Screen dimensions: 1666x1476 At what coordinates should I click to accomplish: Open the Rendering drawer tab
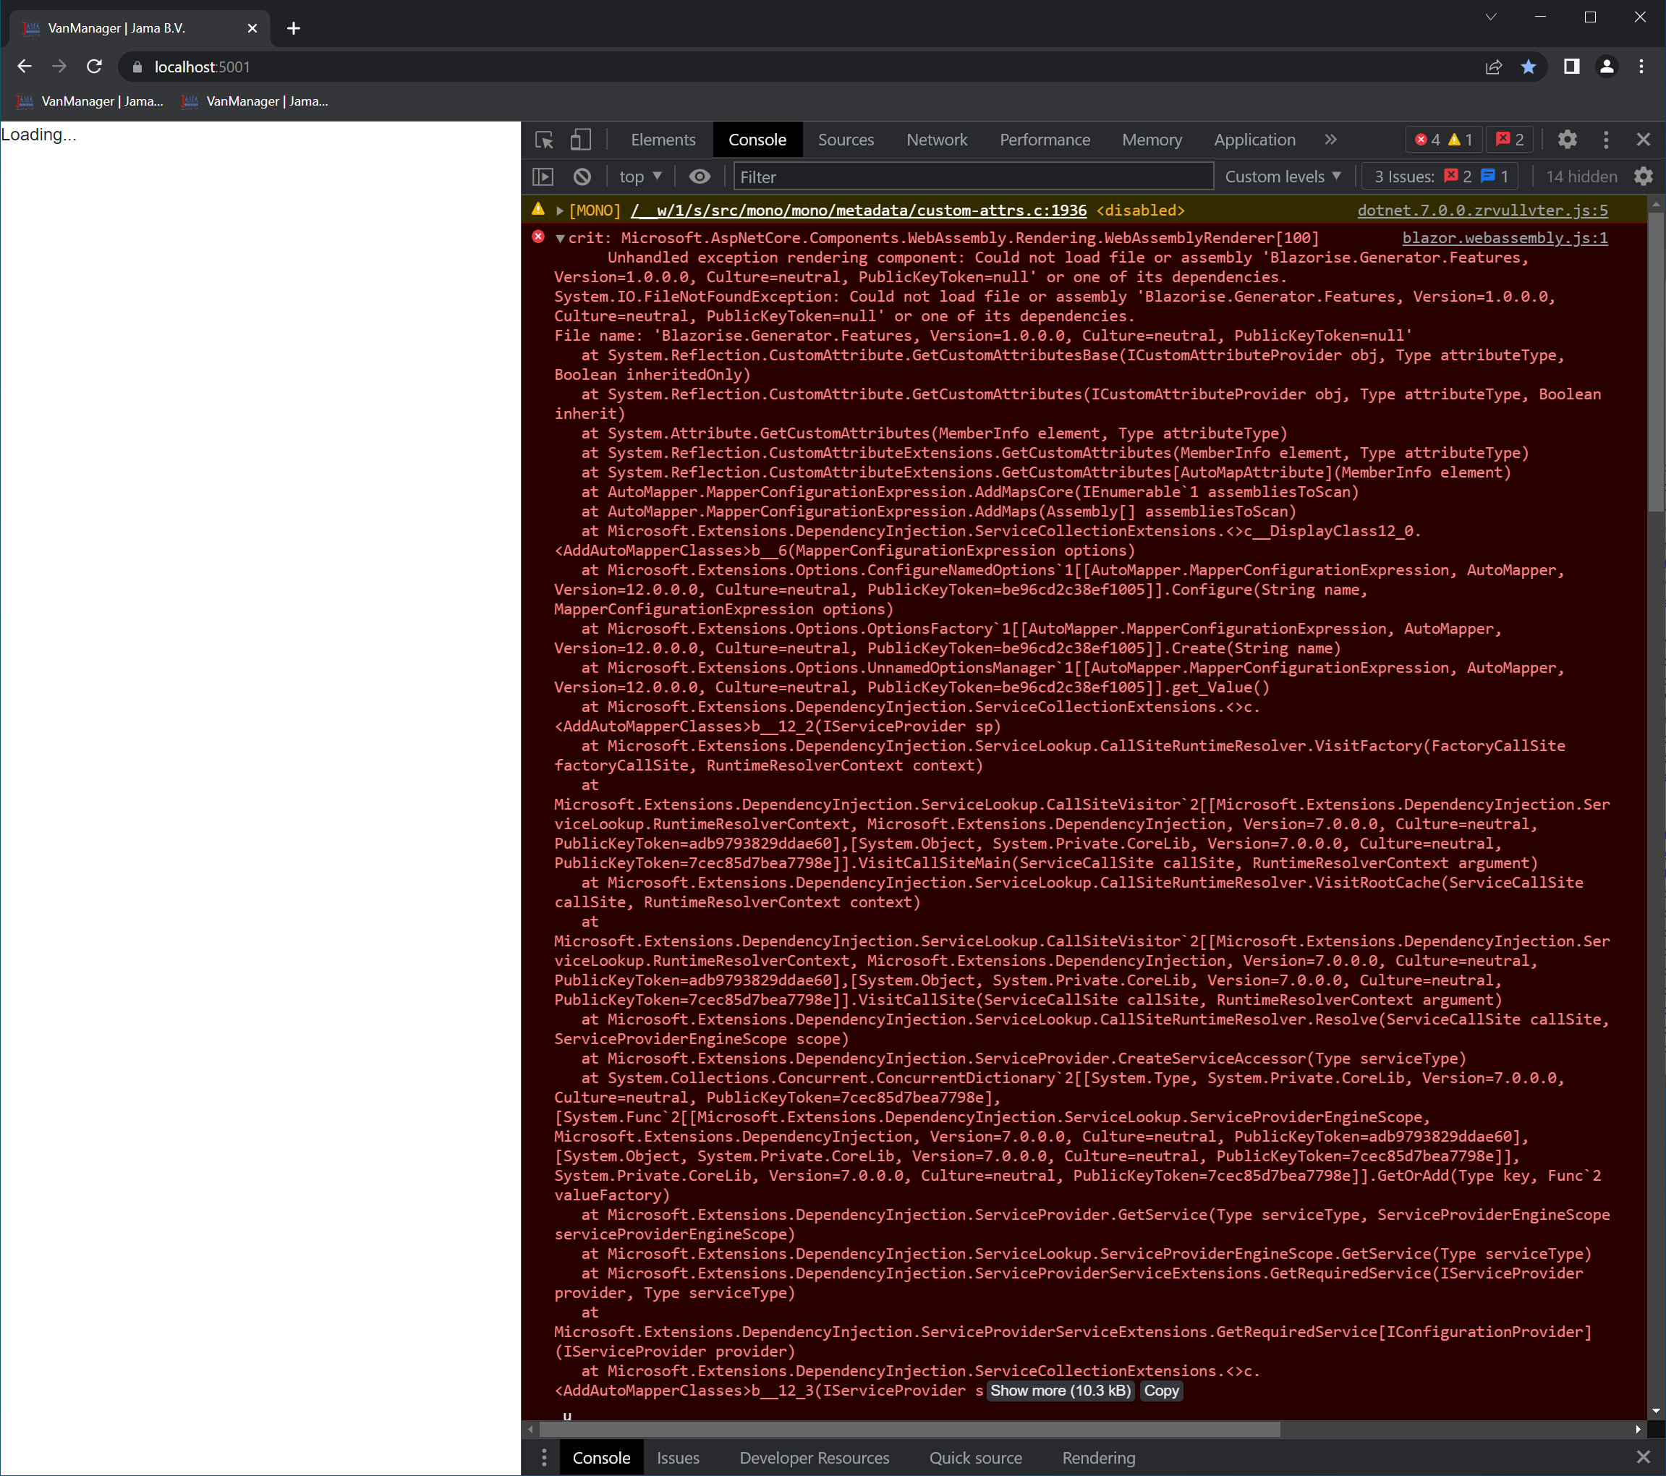[1098, 1457]
